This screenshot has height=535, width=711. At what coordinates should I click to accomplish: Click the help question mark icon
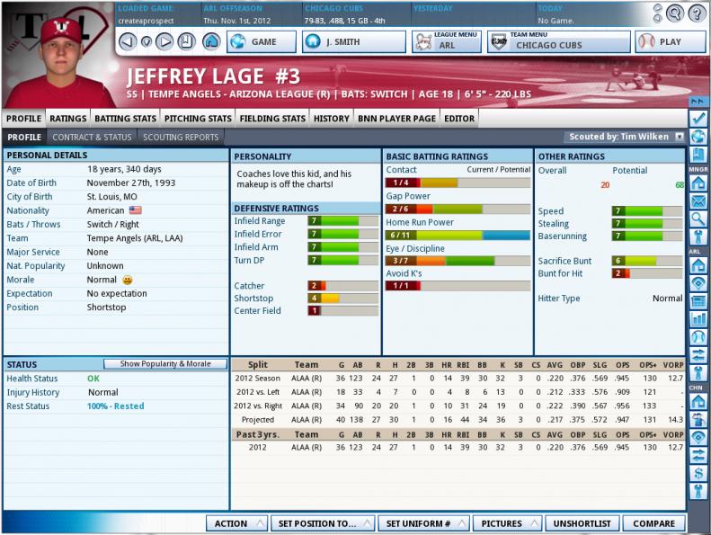point(697,13)
